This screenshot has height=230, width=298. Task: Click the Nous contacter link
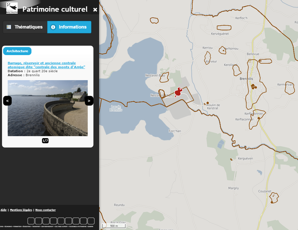pos(45,210)
